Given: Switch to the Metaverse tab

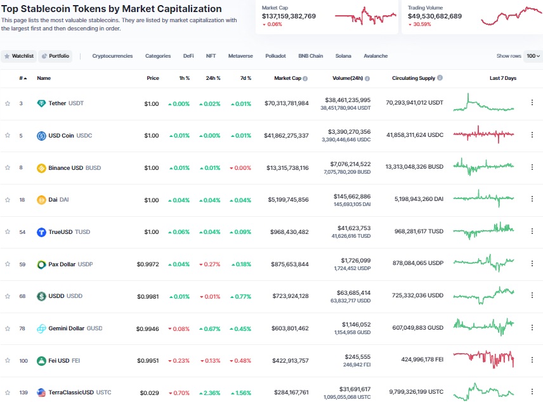Looking at the screenshot, I should (240, 56).
